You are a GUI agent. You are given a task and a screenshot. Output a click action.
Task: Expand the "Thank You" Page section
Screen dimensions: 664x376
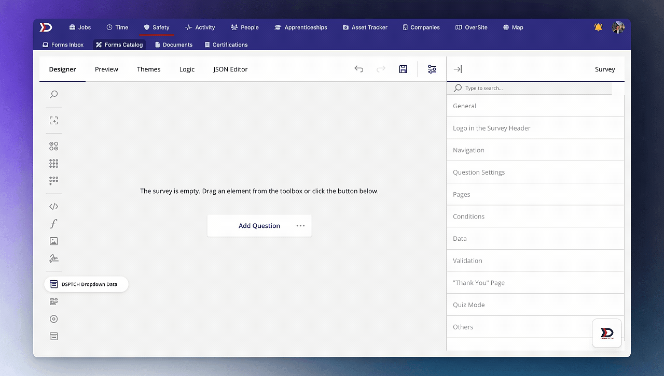[x=535, y=283]
